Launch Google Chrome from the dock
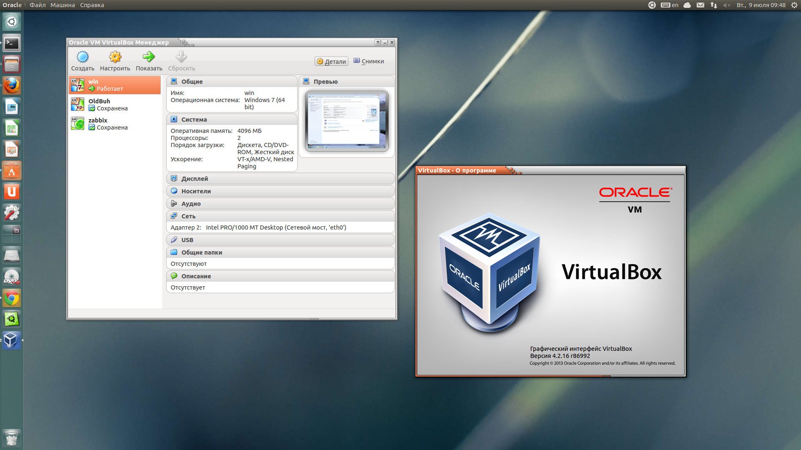The height and width of the screenshot is (450, 801). pyautogui.click(x=12, y=298)
